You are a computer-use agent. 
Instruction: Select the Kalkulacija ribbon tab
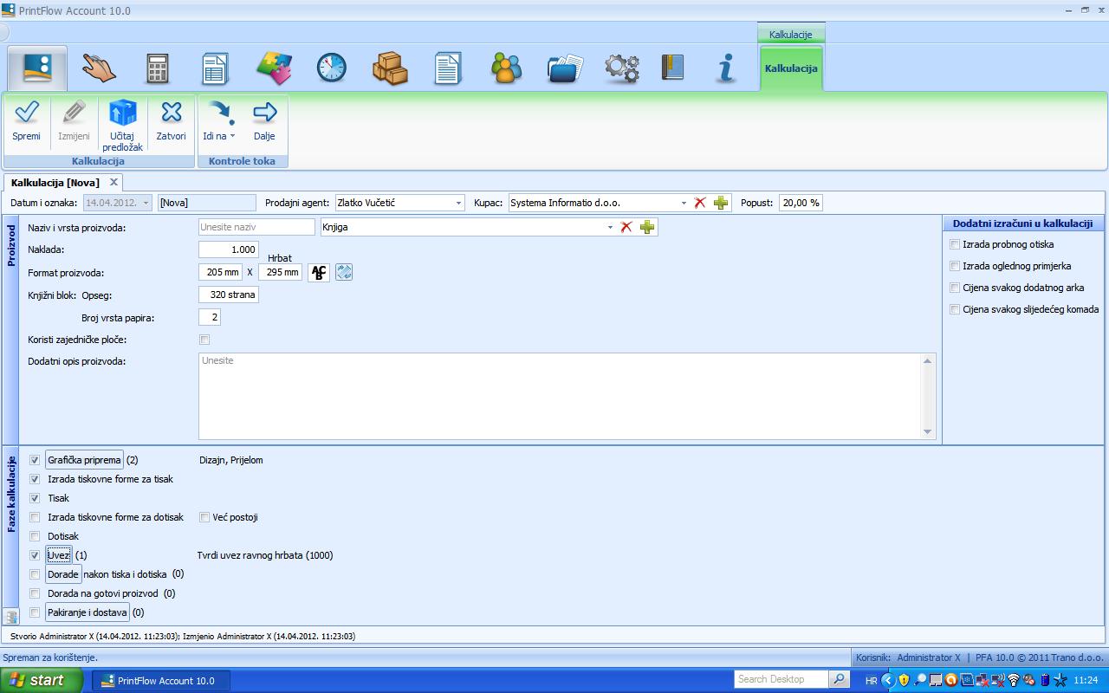791,68
